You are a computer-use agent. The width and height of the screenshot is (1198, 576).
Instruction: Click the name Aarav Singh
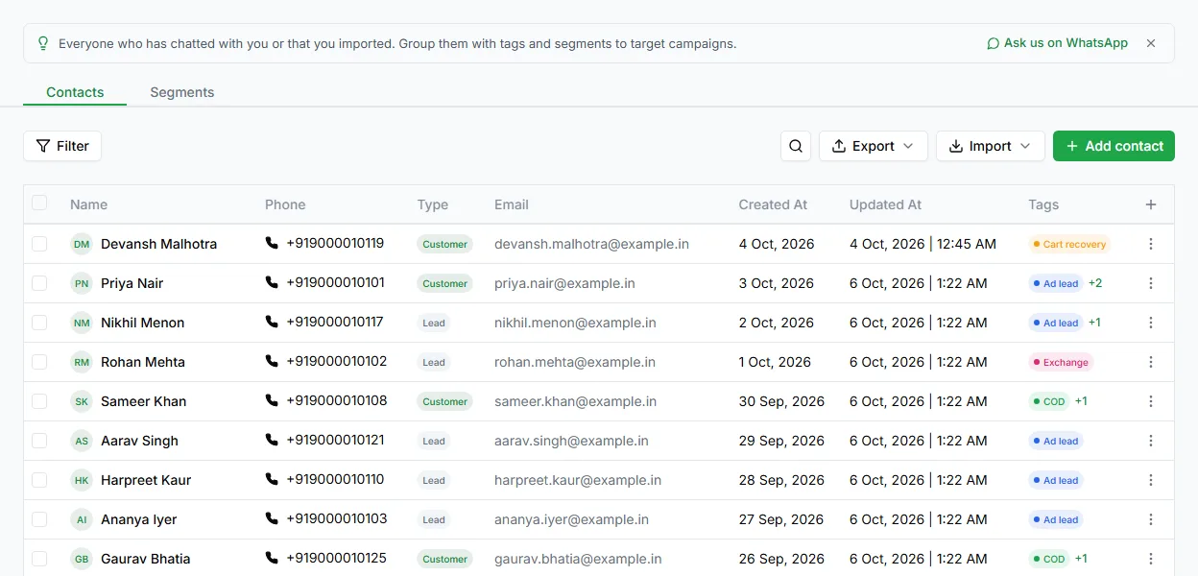click(x=139, y=441)
